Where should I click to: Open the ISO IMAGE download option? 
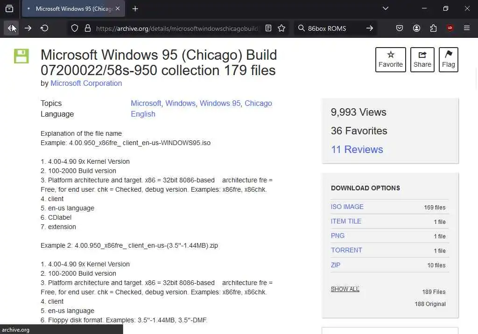347,207
